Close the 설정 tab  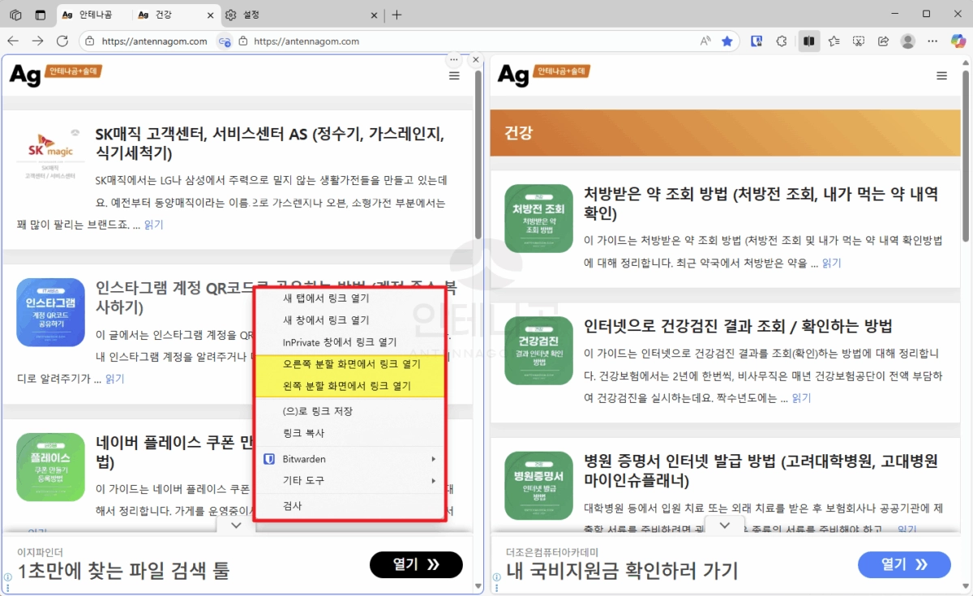(374, 15)
